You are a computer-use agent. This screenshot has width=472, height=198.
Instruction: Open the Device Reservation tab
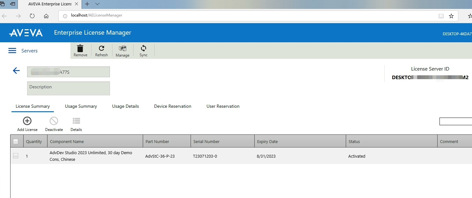point(173,106)
